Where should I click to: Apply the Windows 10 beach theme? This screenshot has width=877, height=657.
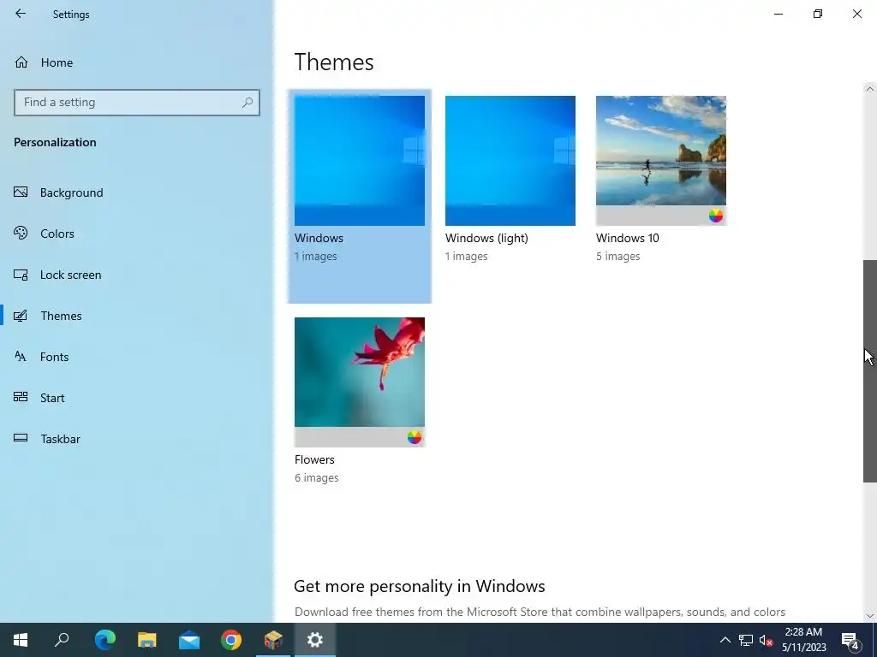[x=661, y=161]
